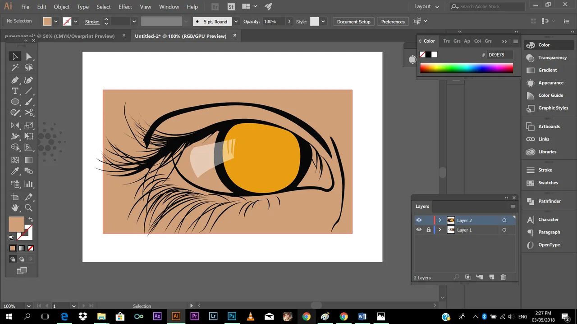Expand Layer 2 contents
The height and width of the screenshot is (324, 577).
440,220
